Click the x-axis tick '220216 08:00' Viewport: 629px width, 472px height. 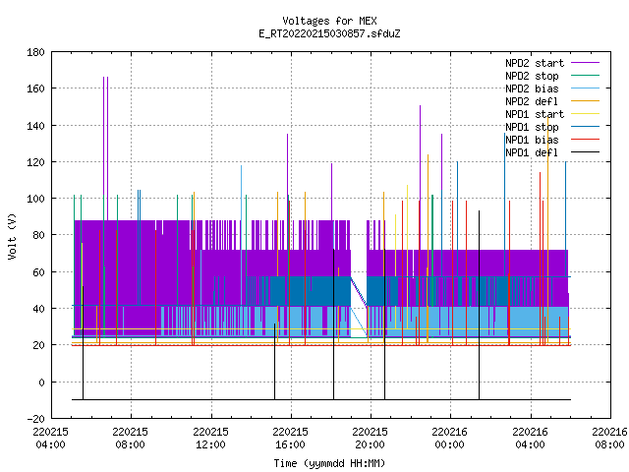coord(609,439)
